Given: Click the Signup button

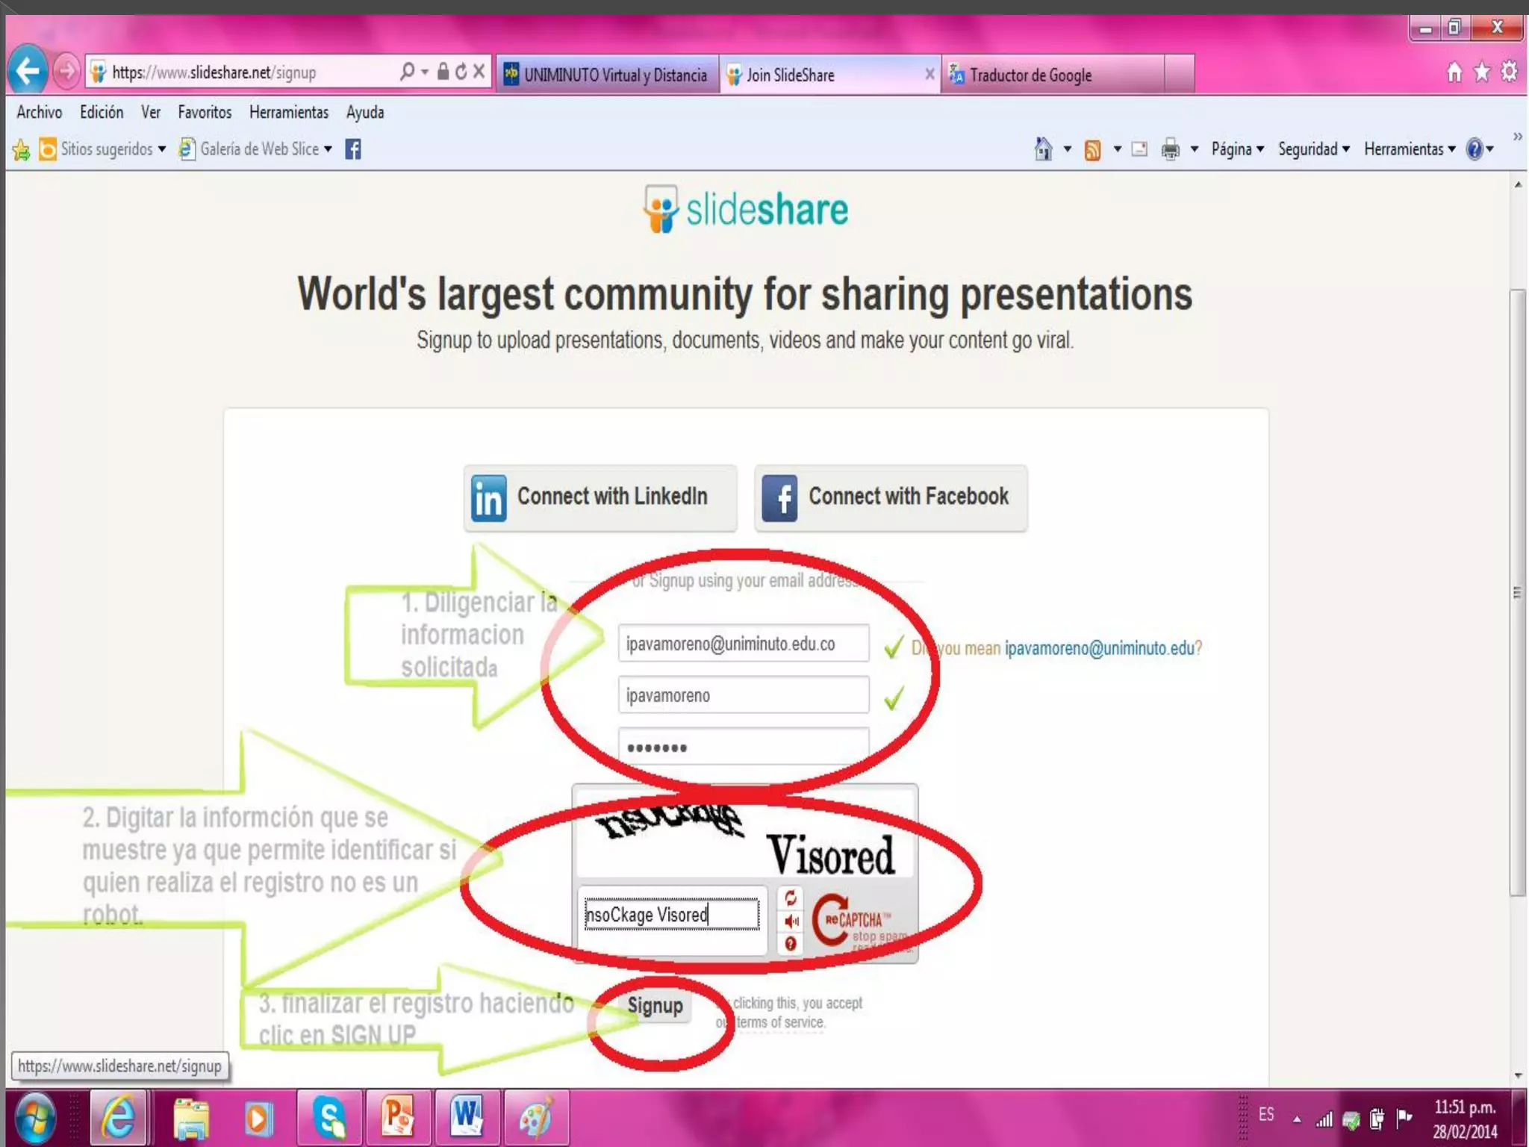Looking at the screenshot, I should click(x=655, y=1006).
